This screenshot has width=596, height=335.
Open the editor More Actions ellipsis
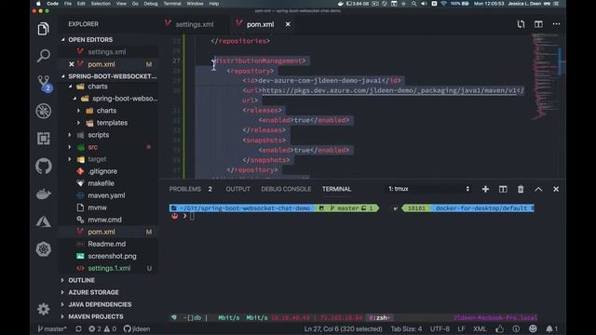[557, 24]
